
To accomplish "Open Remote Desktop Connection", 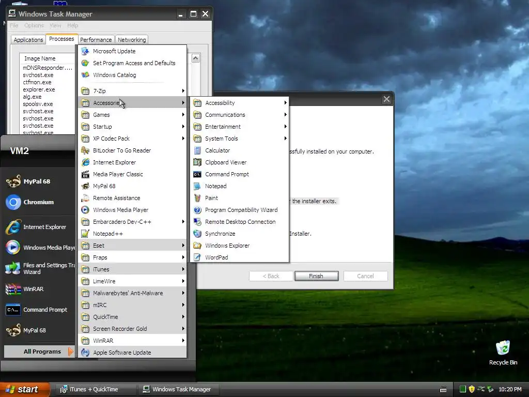I will tap(239, 222).
